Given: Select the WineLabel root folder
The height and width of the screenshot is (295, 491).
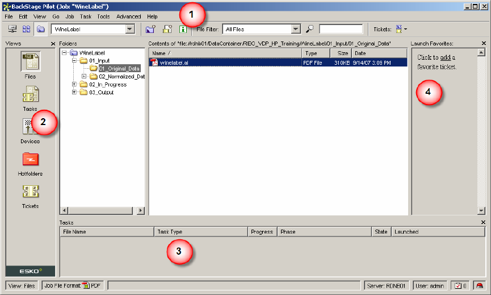Looking at the screenshot, I should pos(92,53).
